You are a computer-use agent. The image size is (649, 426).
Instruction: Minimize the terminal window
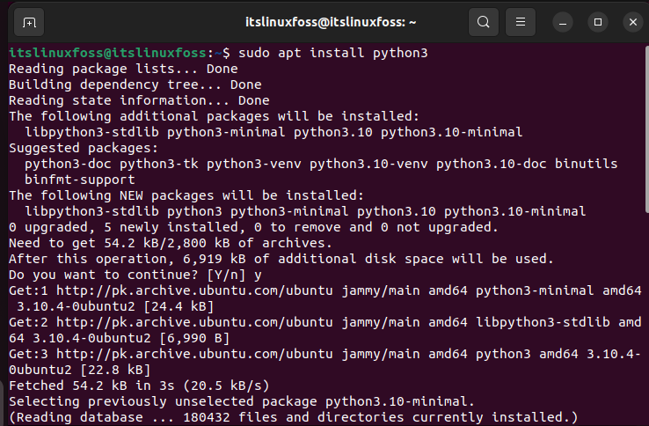563,22
